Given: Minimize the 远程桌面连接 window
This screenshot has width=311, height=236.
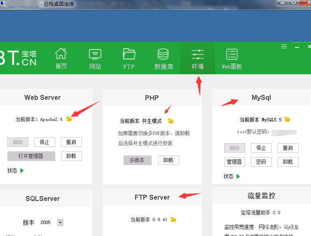Looking at the screenshot, I should tap(283, 2).
